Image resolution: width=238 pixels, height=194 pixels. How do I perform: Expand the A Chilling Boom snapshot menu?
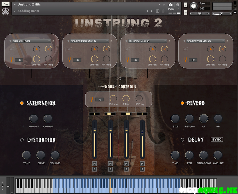tap(15, 11)
